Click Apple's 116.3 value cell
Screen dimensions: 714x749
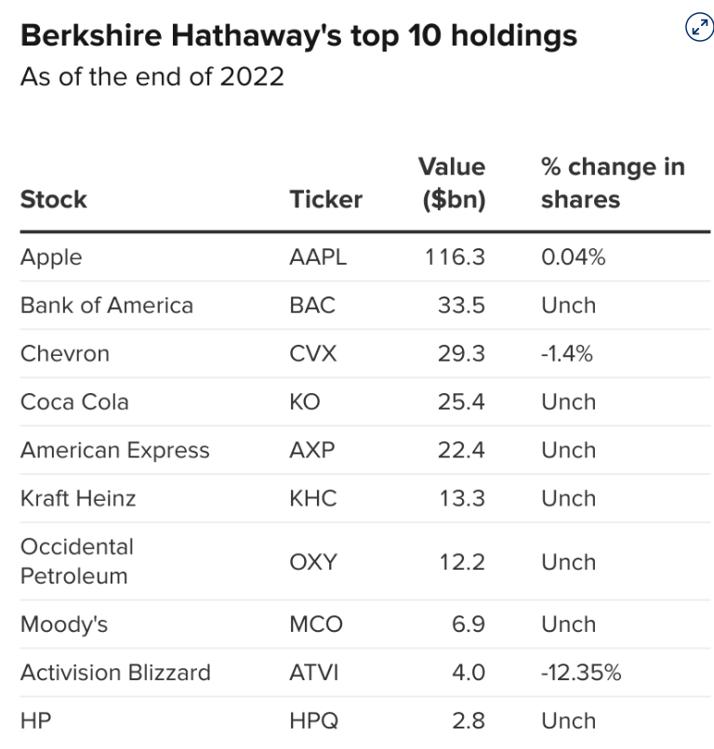point(455,257)
